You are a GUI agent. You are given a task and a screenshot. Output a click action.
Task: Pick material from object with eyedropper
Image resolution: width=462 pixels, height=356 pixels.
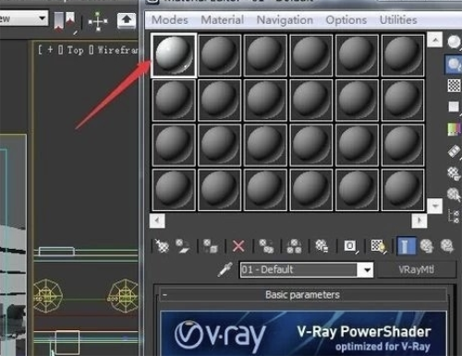click(x=225, y=269)
